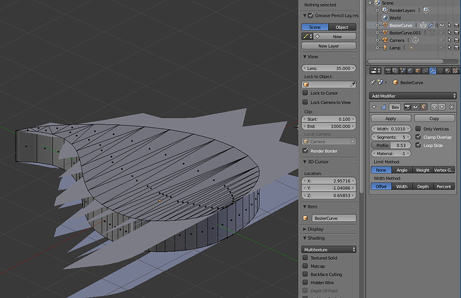
Task: Click the New Layer button
Action: [329, 46]
